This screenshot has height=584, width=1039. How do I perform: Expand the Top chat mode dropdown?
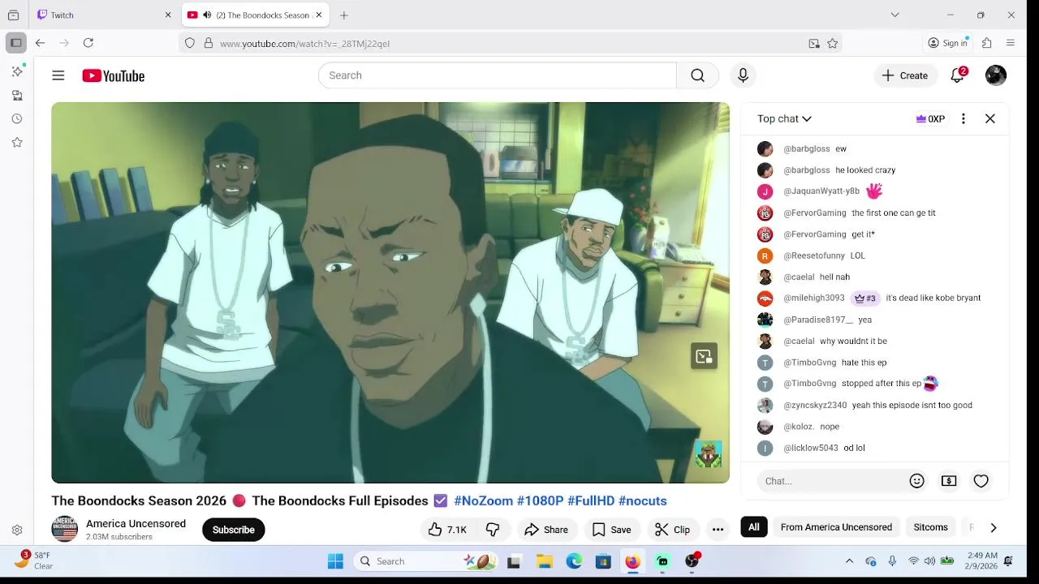784,118
